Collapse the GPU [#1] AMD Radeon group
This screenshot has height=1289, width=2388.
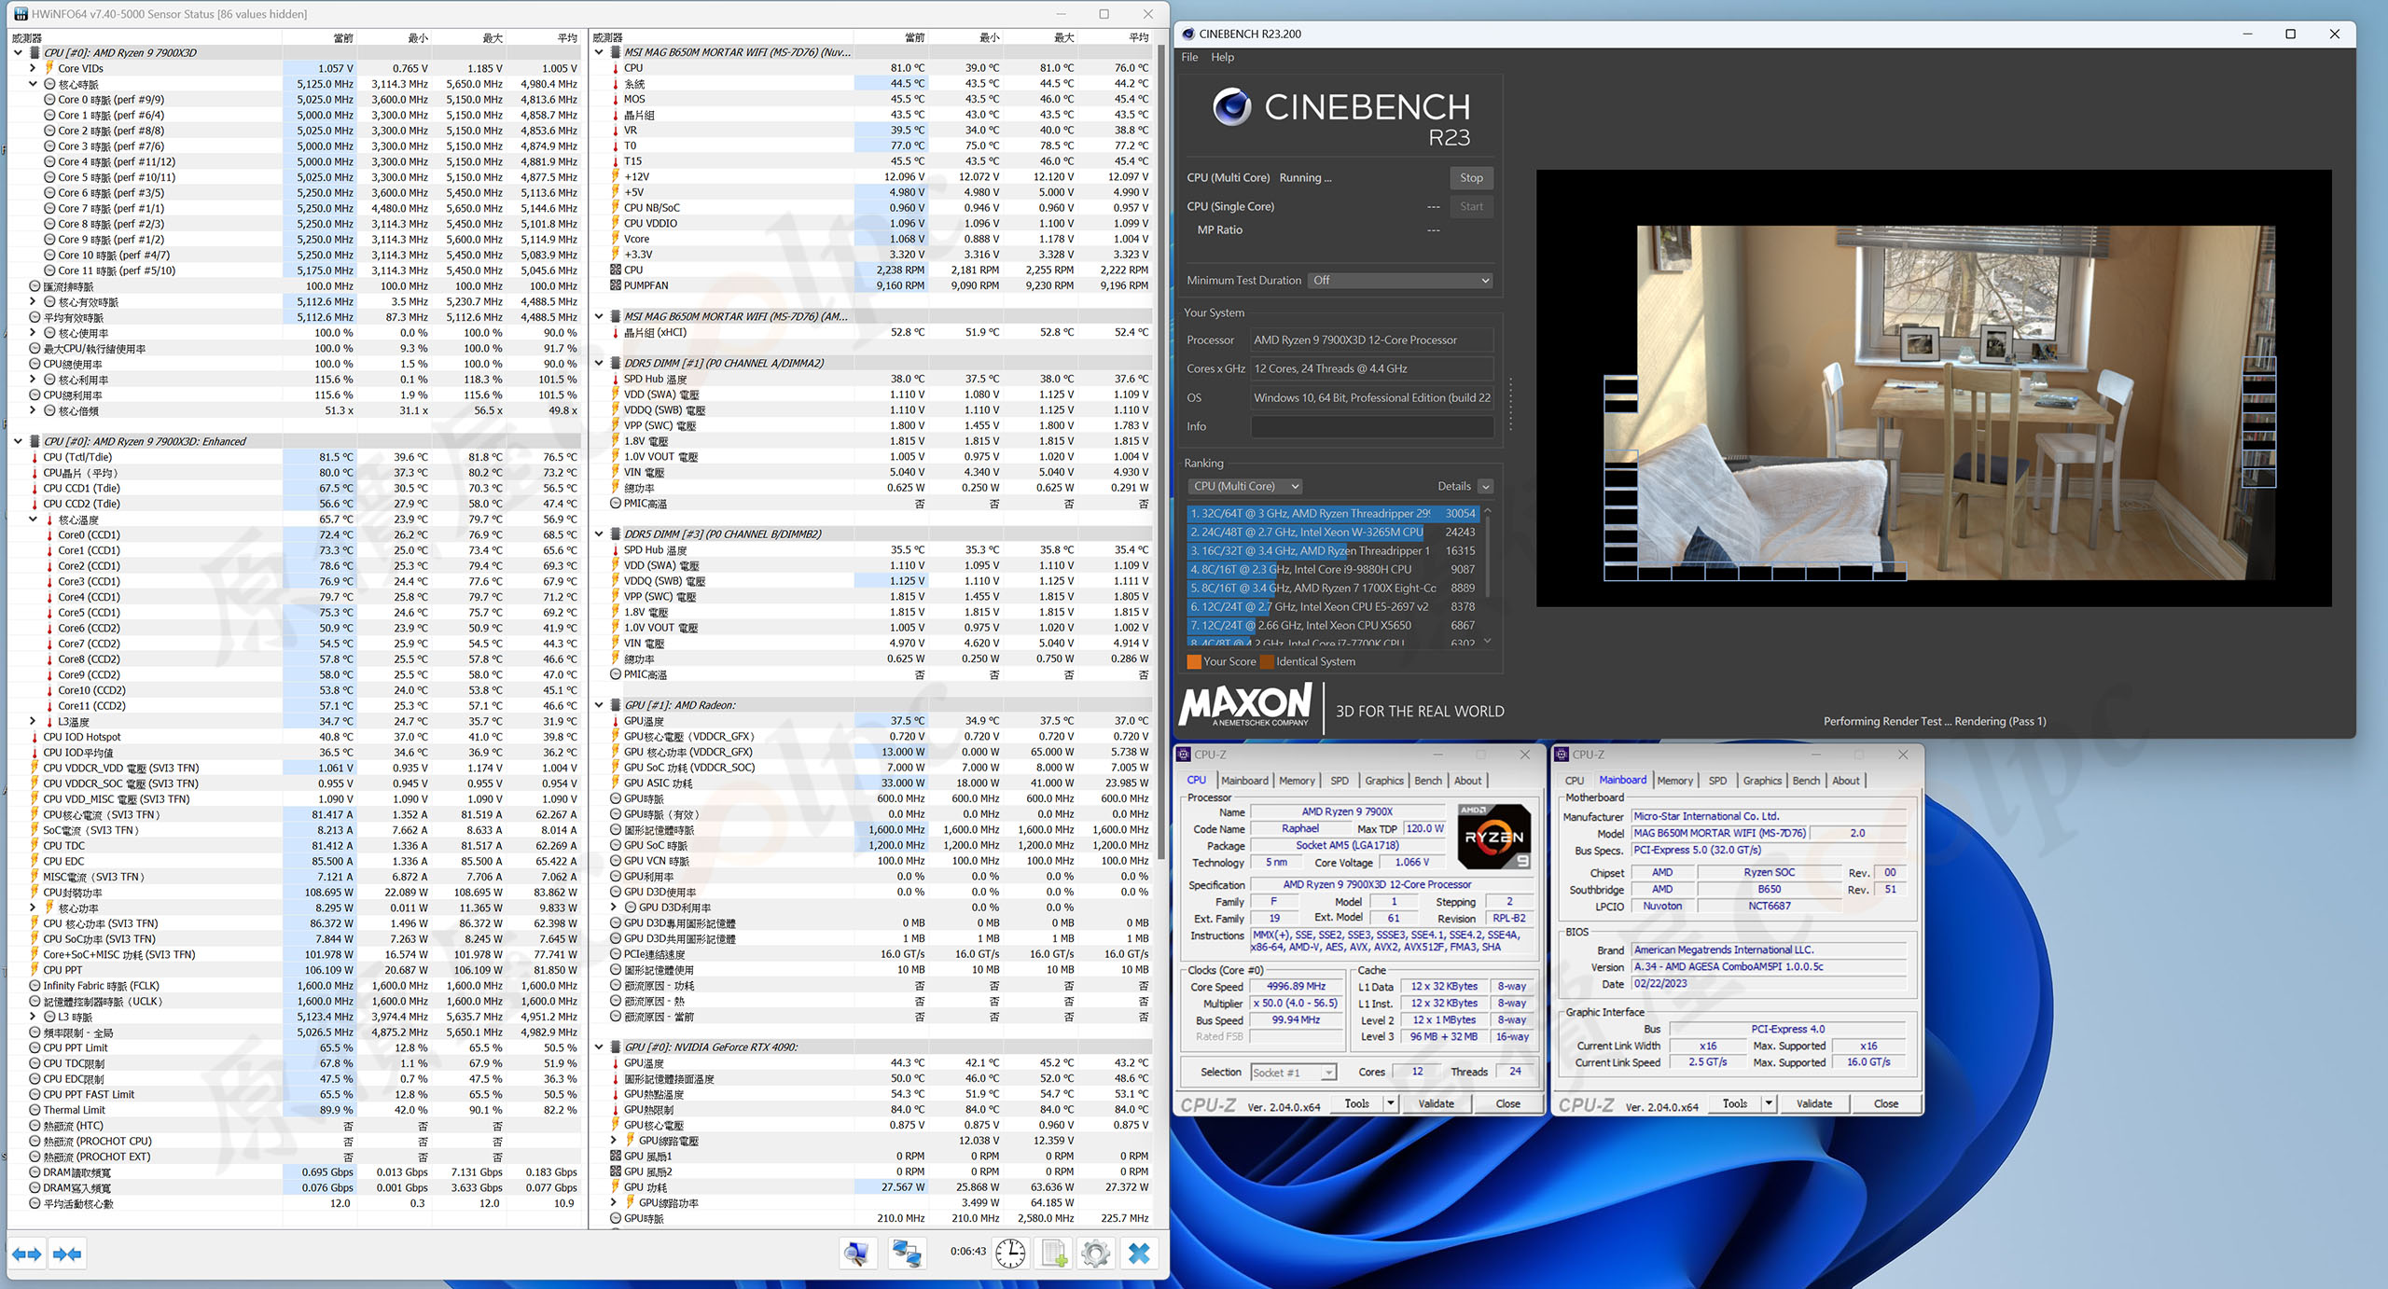tap(599, 705)
